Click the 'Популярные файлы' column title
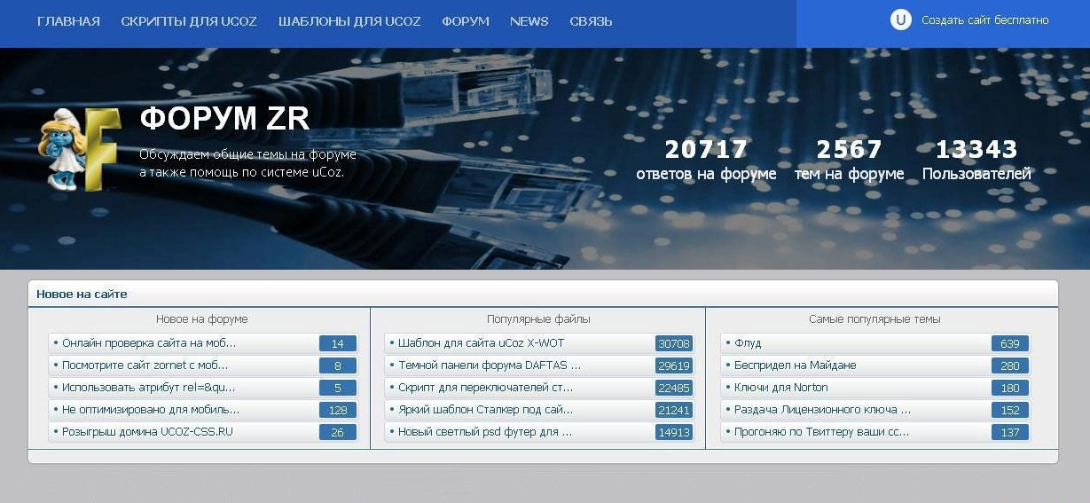Viewport: 1090px width, 503px height. pos(538,319)
